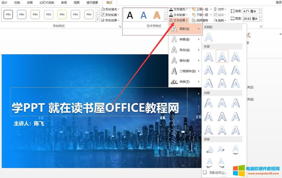The image size is (282, 178).
Task: Click the slide title 学PPT 就在读书屋OFFICE教程网
Action: click(95, 108)
